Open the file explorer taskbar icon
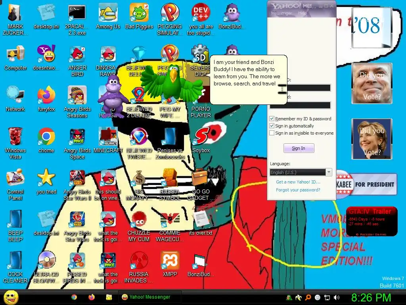Screen dimensions: 406x305 click(109, 297)
